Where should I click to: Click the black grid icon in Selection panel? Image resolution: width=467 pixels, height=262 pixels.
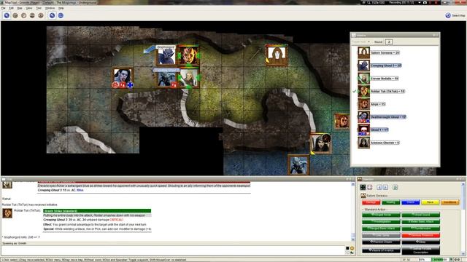coord(363,187)
